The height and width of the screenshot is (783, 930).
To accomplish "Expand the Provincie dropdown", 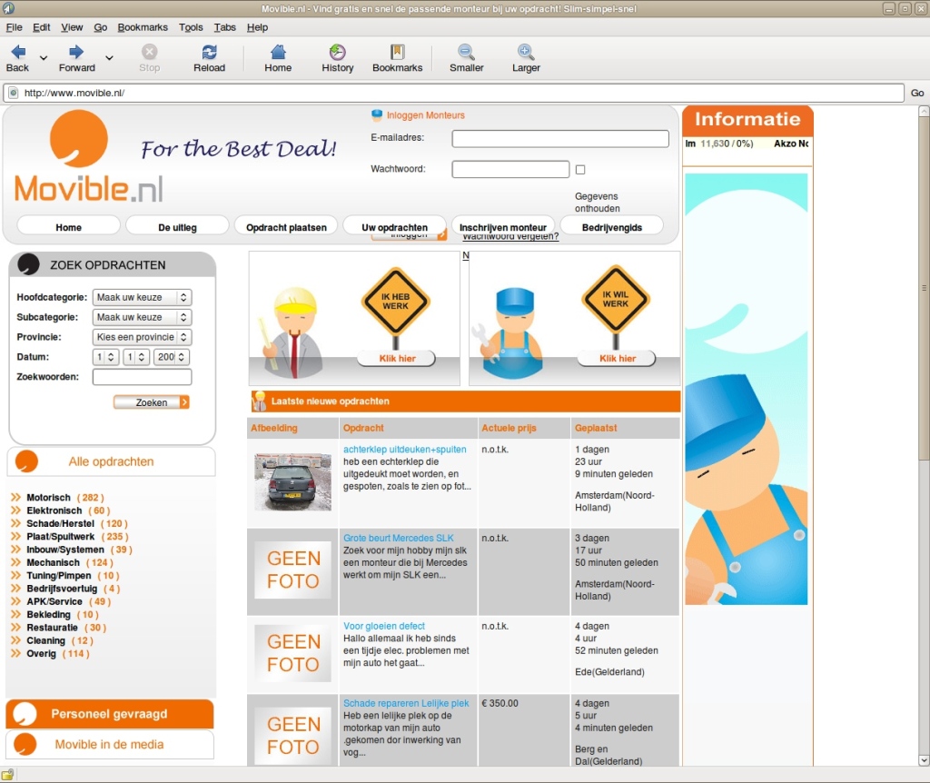I will tap(142, 337).
